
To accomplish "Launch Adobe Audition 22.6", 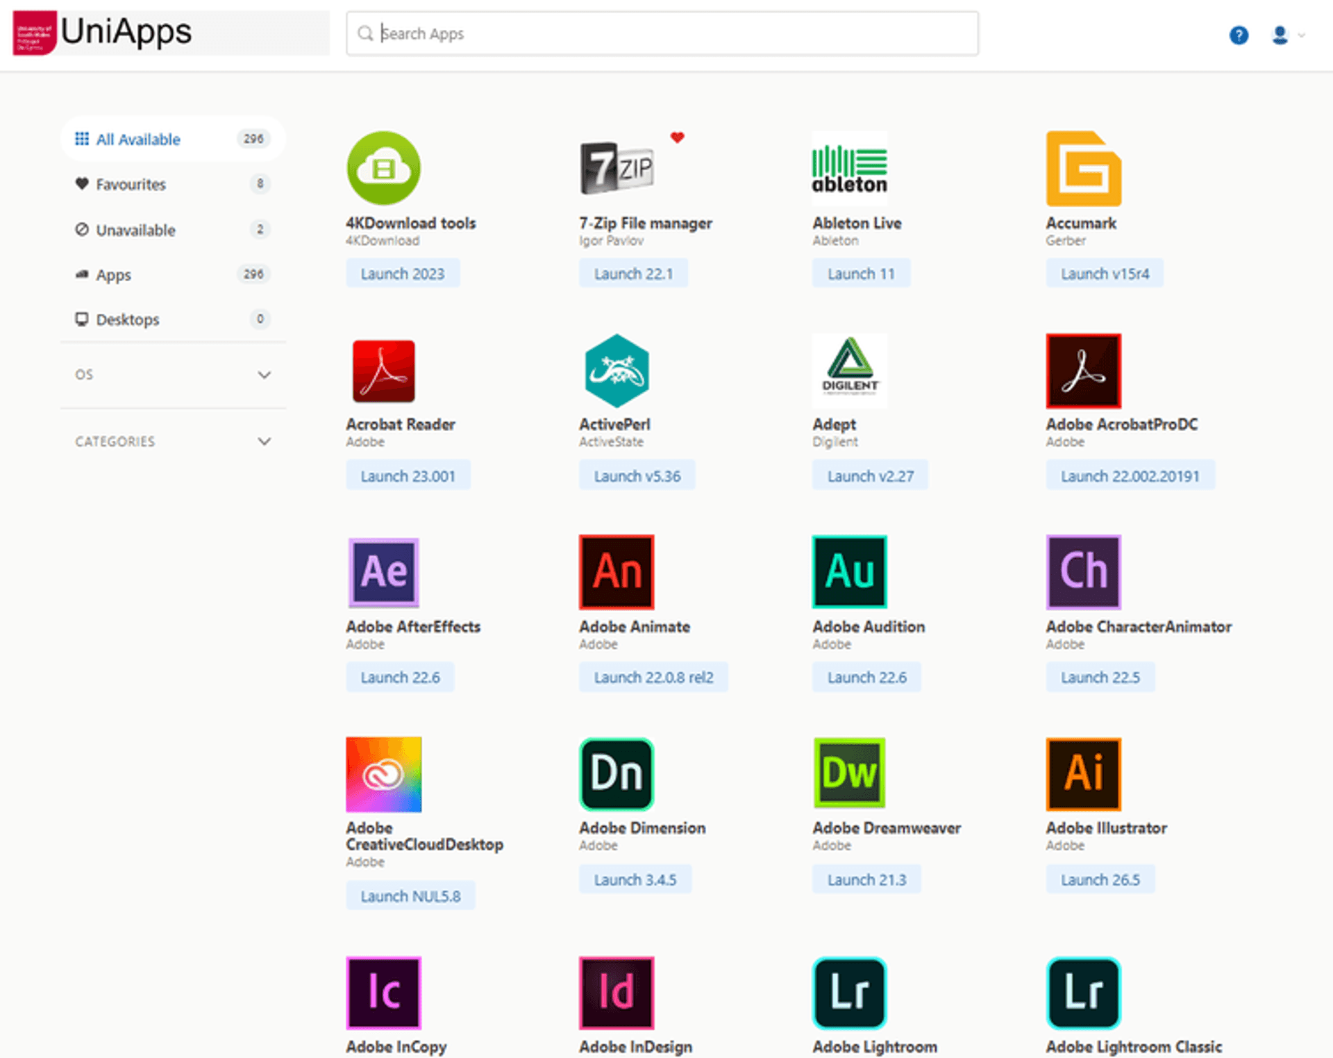I will (x=866, y=677).
